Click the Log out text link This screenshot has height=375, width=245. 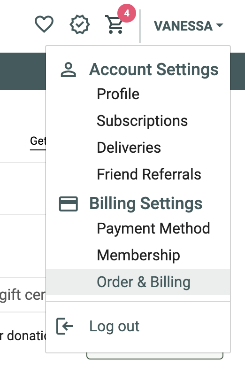[x=115, y=326]
